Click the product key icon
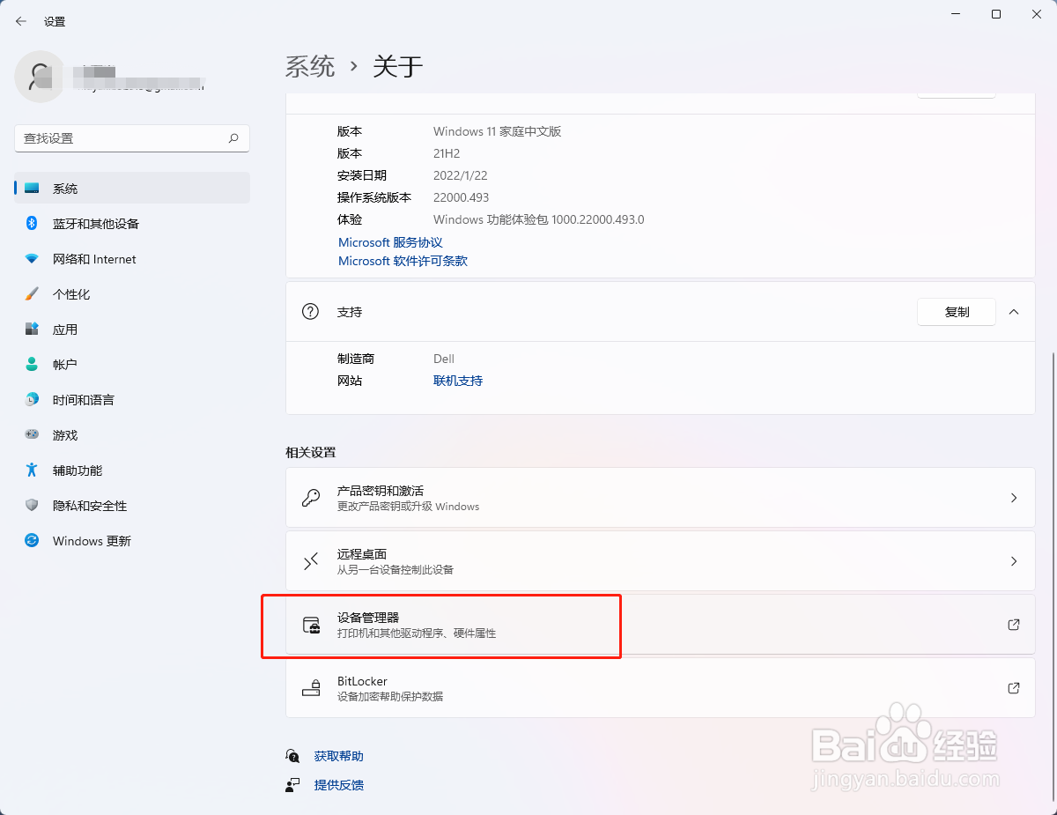 (311, 498)
